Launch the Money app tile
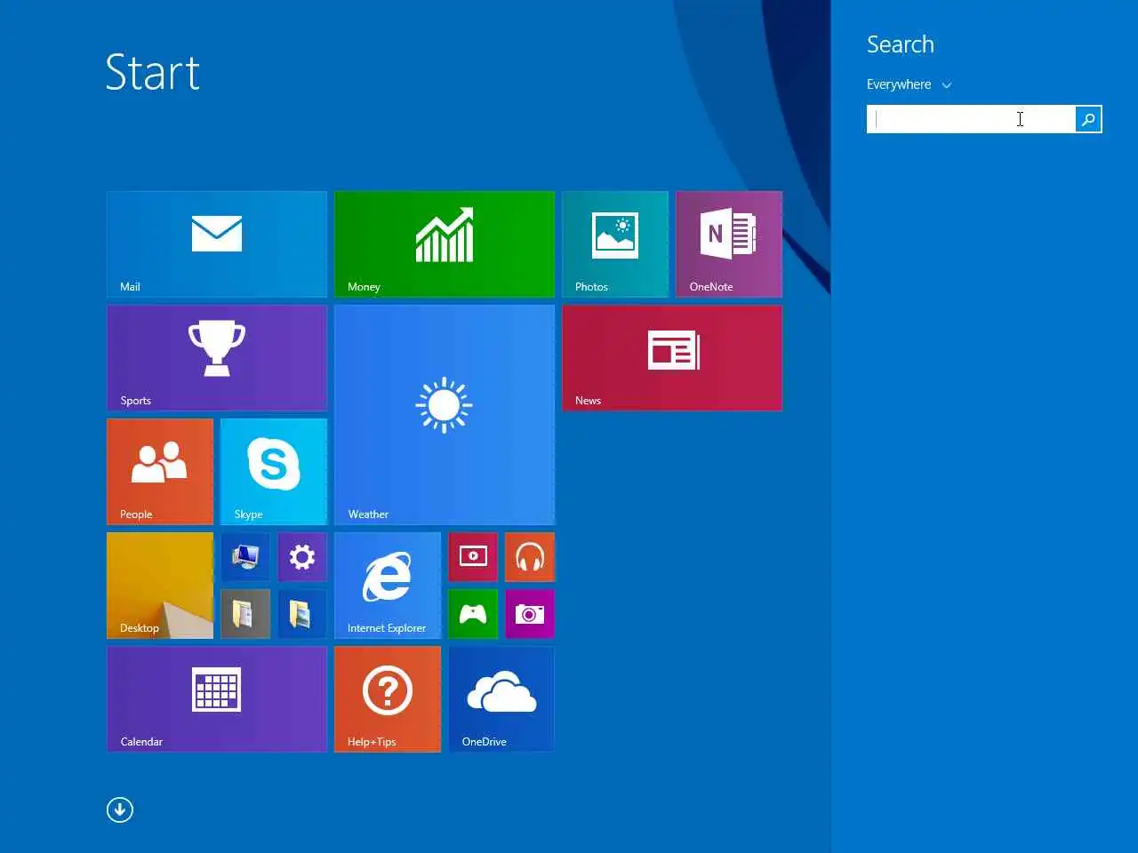1138x853 pixels. 445,244
